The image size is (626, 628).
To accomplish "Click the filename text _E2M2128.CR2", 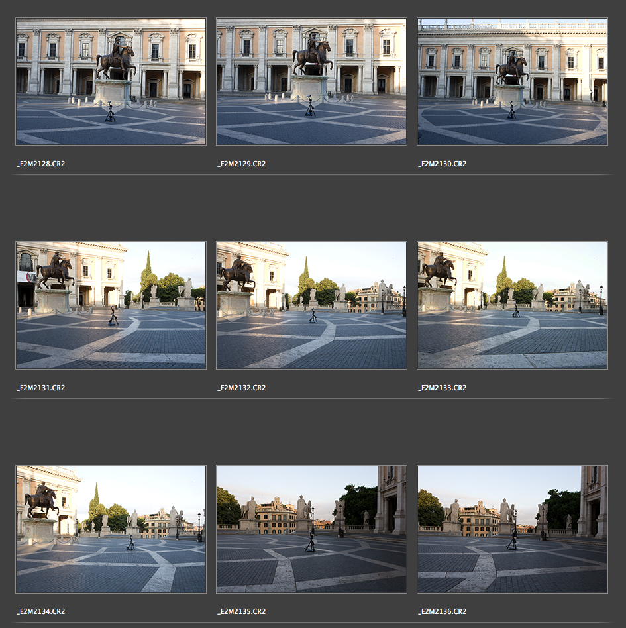I will point(41,164).
